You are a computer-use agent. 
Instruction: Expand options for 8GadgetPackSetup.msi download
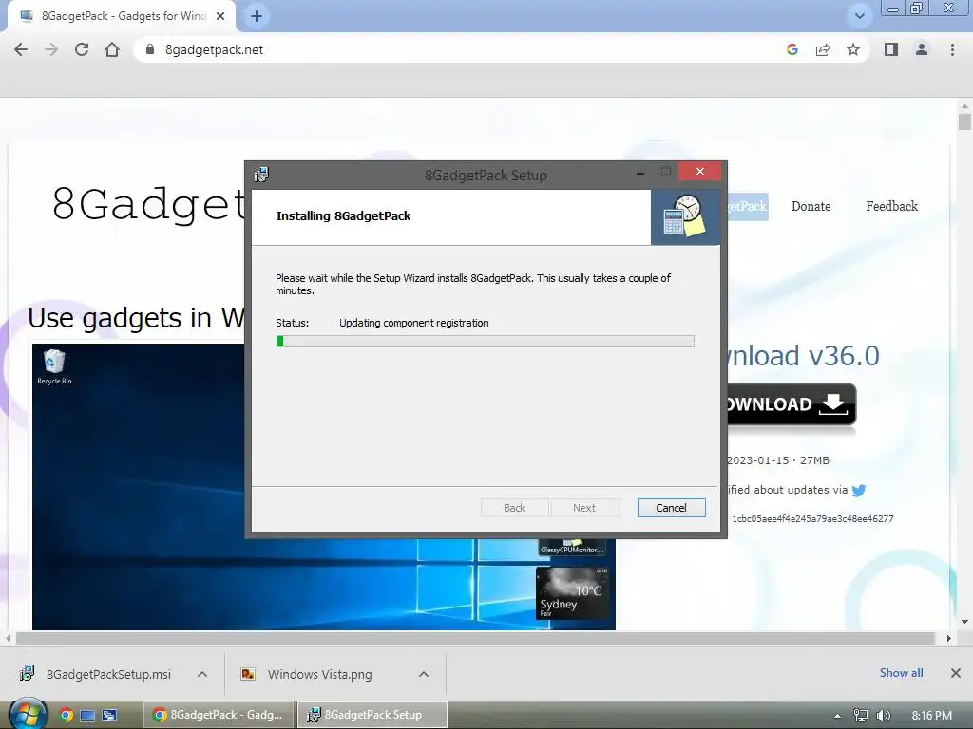pos(202,674)
